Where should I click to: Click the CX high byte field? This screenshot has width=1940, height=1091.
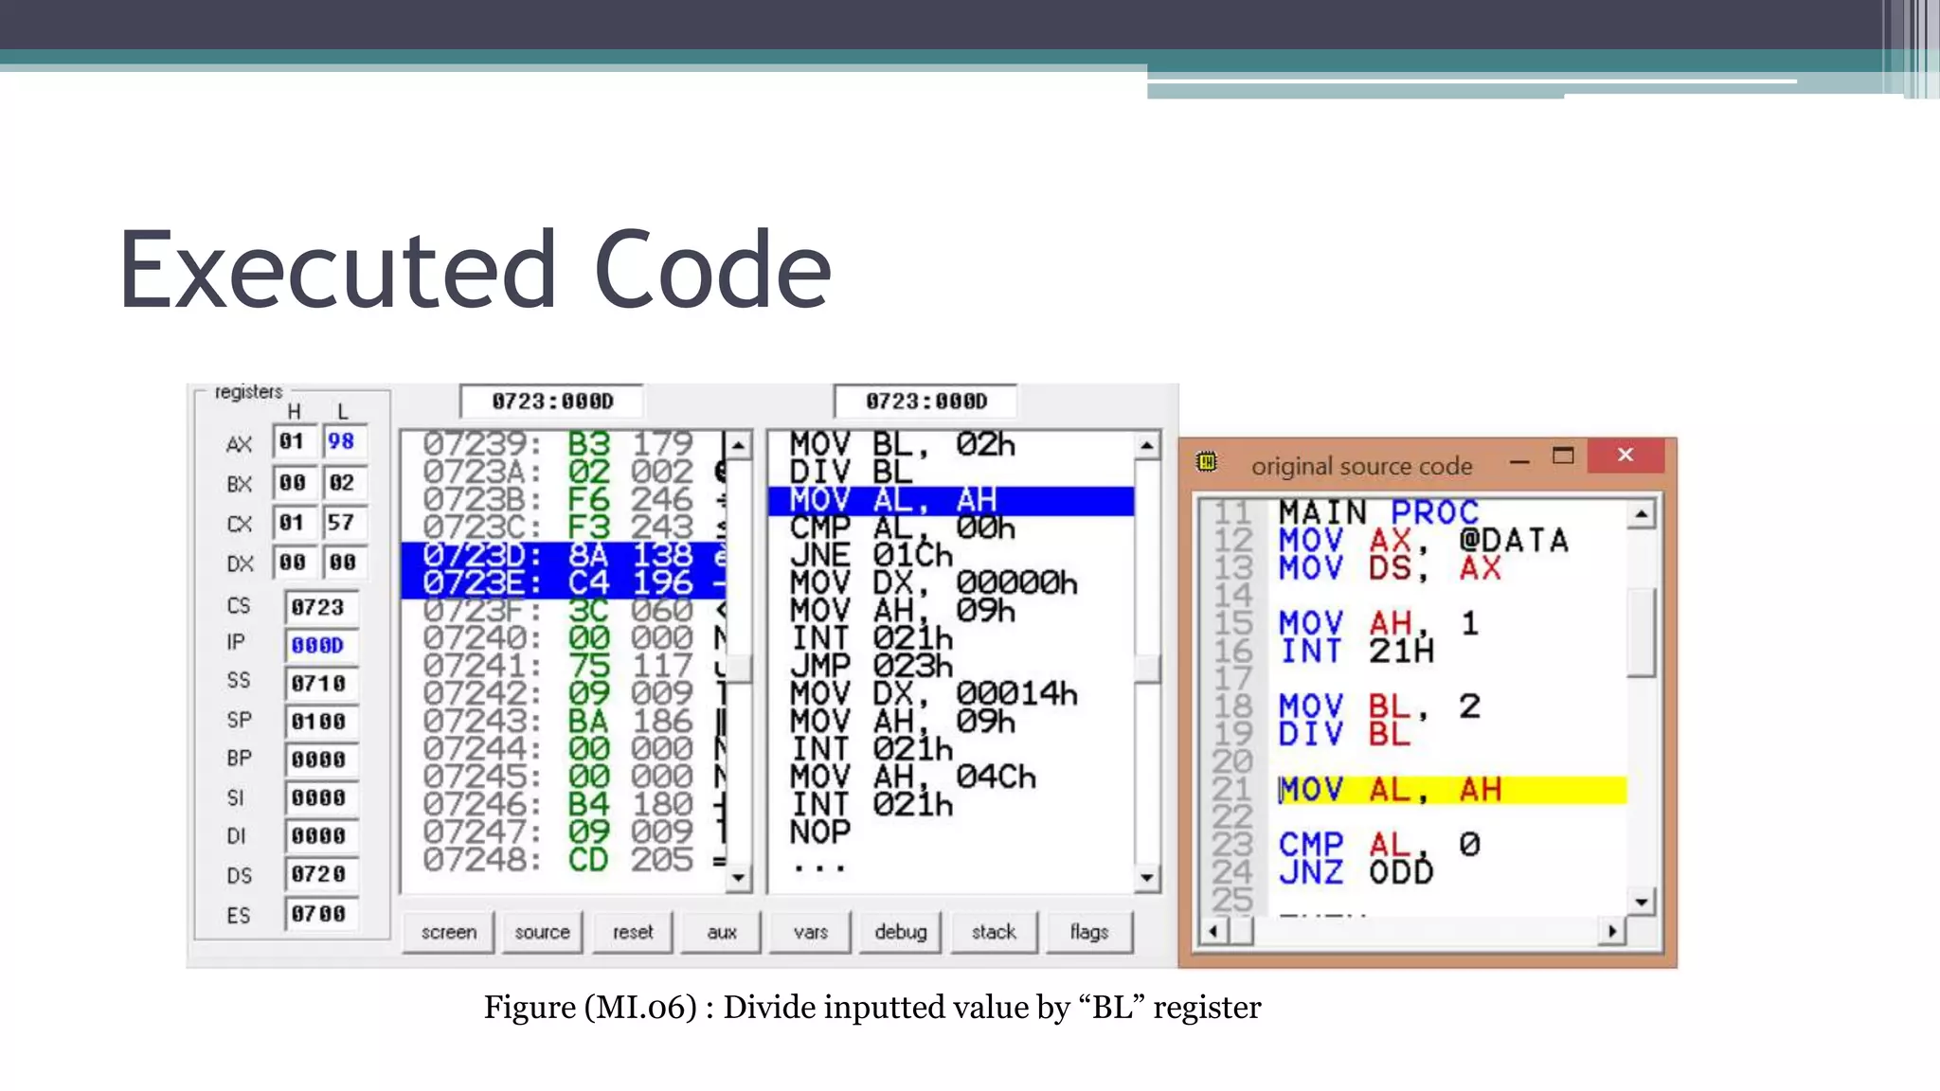click(x=293, y=522)
